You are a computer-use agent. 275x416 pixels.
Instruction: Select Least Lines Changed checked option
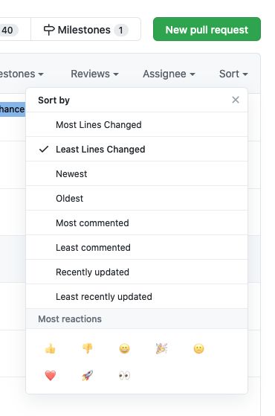pos(137,149)
